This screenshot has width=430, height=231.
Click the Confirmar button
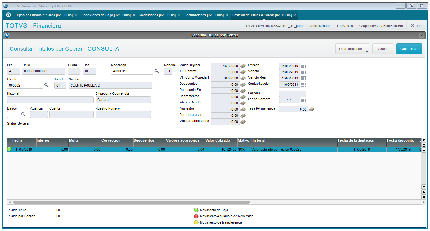[x=409, y=49]
